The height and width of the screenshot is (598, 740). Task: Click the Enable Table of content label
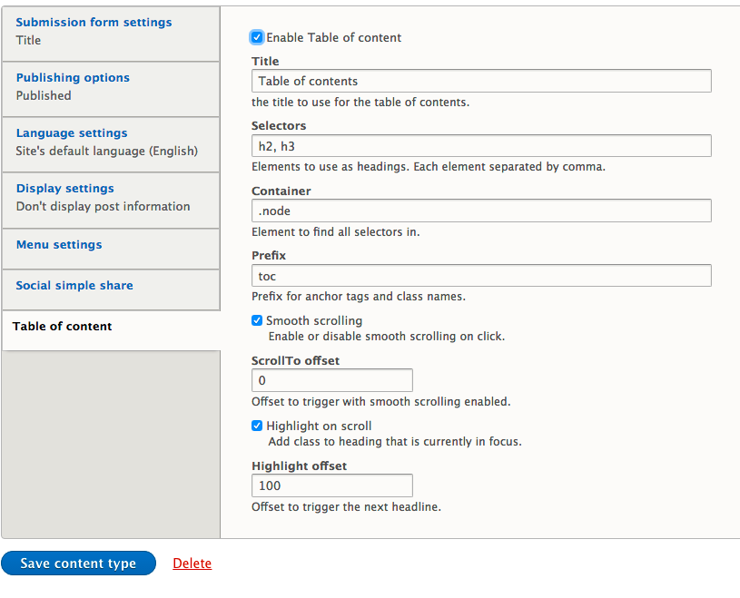tap(333, 38)
